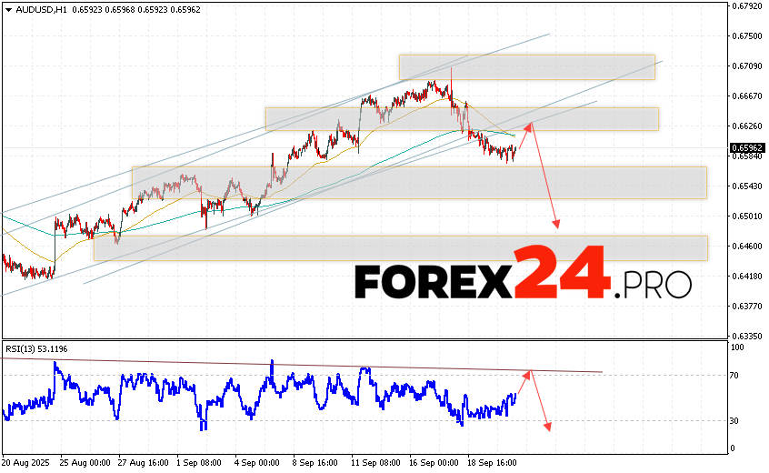This screenshot has height=473, width=769.
Task: Click the red down arrow on price chart
Action: 545,177
